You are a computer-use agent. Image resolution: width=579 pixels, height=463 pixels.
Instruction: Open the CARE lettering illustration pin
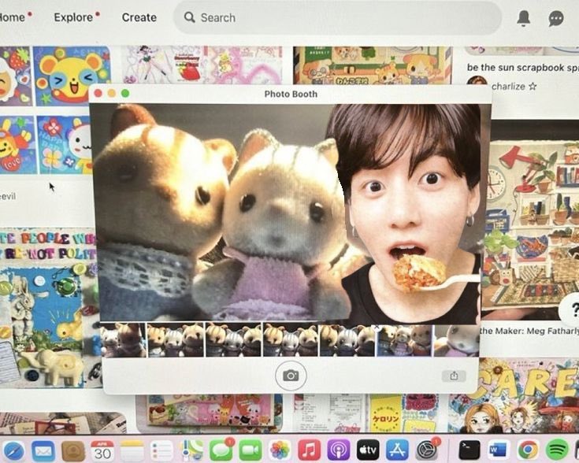pyautogui.click(x=514, y=395)
